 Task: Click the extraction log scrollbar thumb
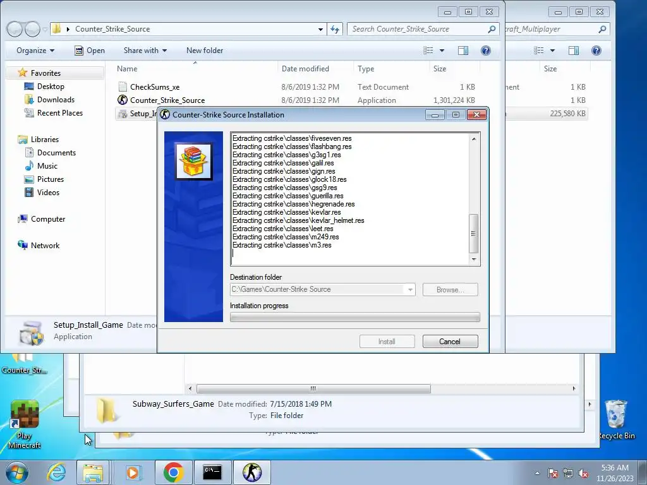click(x=474, y=234)
